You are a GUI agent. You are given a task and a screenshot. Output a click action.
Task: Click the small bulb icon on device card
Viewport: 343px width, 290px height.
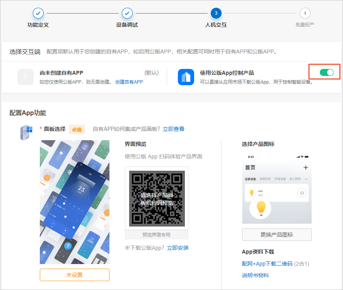(252, 193)
